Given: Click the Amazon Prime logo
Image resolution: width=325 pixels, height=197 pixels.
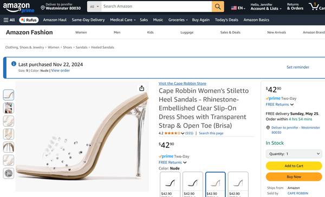Looking at the screenshot, I should [18, 8].
